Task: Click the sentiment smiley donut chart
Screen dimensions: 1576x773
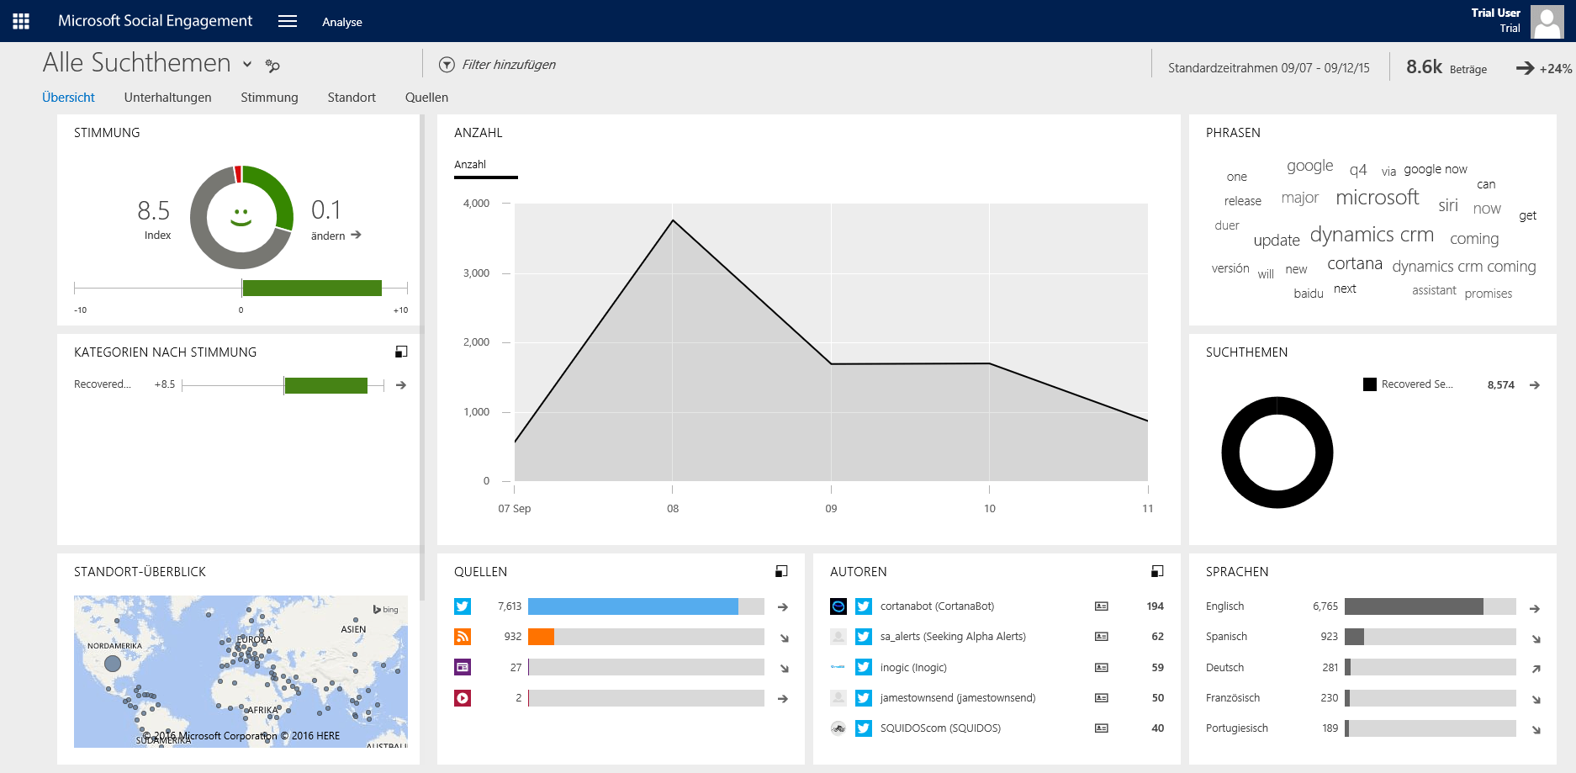Action: [241, 217]
